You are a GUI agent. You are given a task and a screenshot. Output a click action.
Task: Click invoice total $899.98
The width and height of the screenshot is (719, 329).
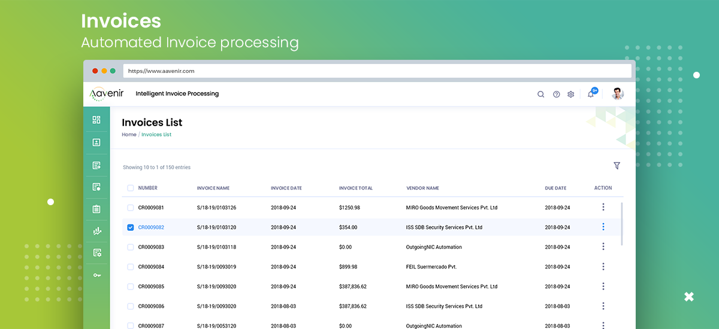coord(348,267)
